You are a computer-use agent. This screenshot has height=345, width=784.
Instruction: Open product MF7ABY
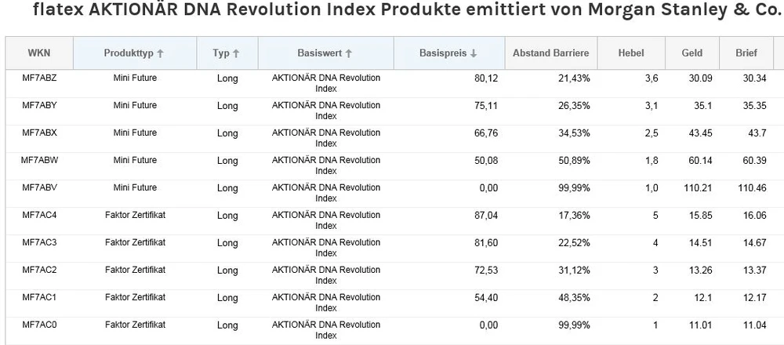point(39,105)
